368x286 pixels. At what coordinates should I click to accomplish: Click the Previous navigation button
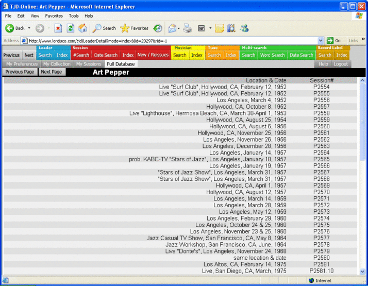pyautogui.click(x=11, y=55)
